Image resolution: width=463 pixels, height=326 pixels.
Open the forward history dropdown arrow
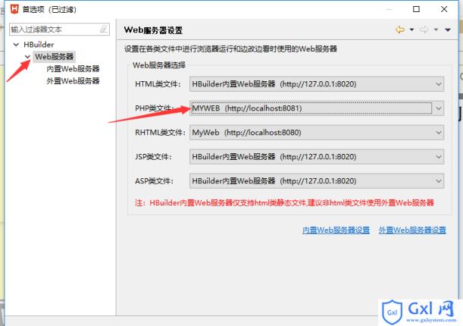pyautogui.click(x=436, y=30)
